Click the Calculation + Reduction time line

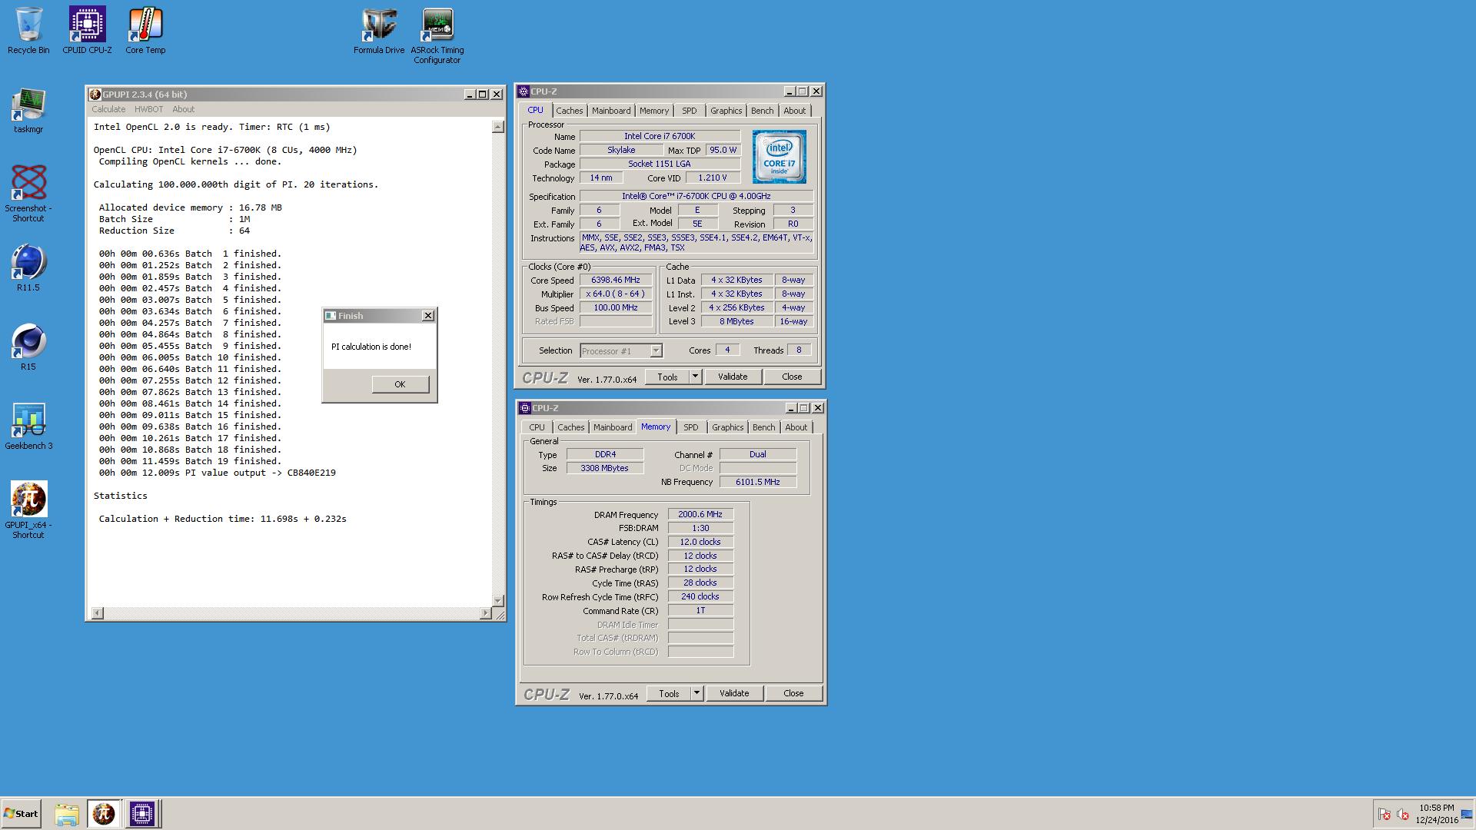coord(222,519)
